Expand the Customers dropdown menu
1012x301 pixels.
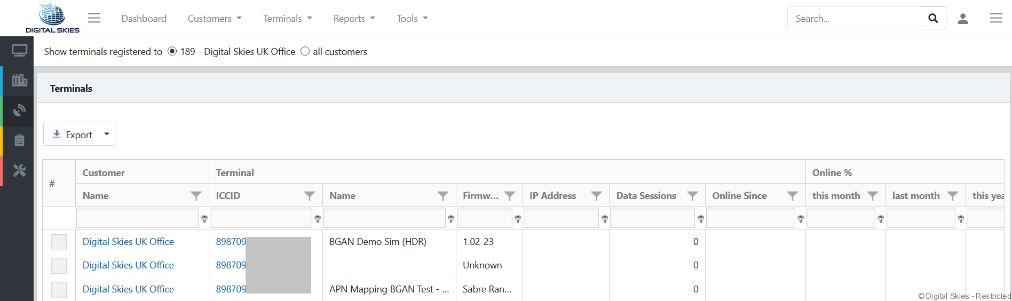[x=215, y=19]
